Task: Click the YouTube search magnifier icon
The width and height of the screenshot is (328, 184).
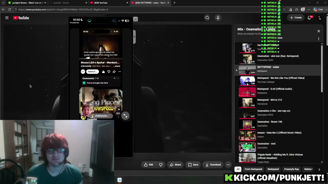Action: click(207, 18)
